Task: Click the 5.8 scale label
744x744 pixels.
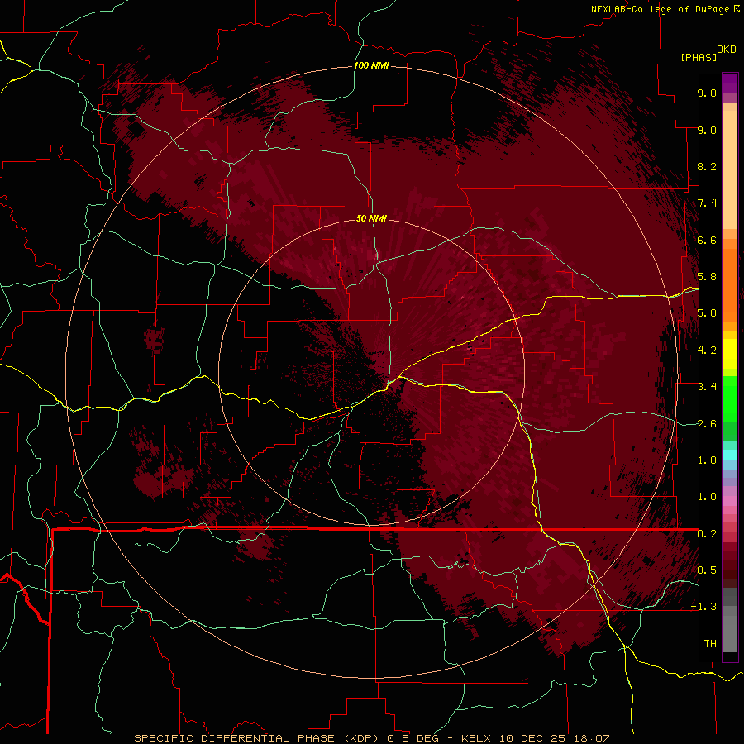Action: 707,277
